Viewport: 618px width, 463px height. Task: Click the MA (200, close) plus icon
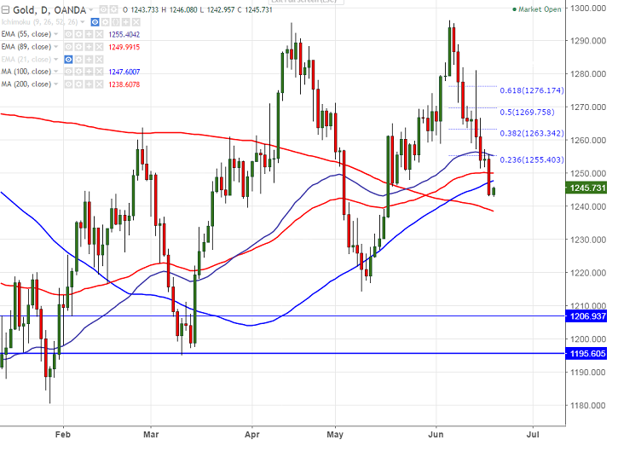pos(89,84)
